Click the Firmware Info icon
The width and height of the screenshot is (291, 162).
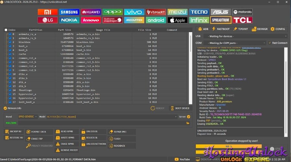coord(5,108)
